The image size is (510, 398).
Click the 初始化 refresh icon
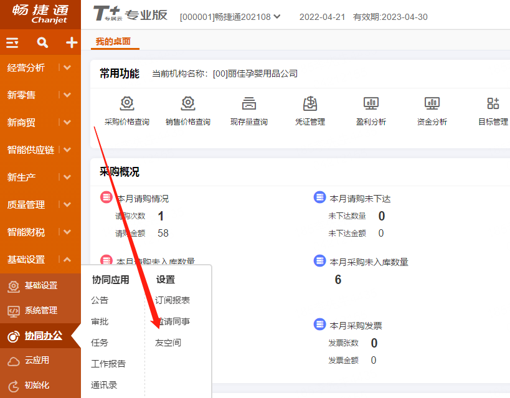point(14,386)
